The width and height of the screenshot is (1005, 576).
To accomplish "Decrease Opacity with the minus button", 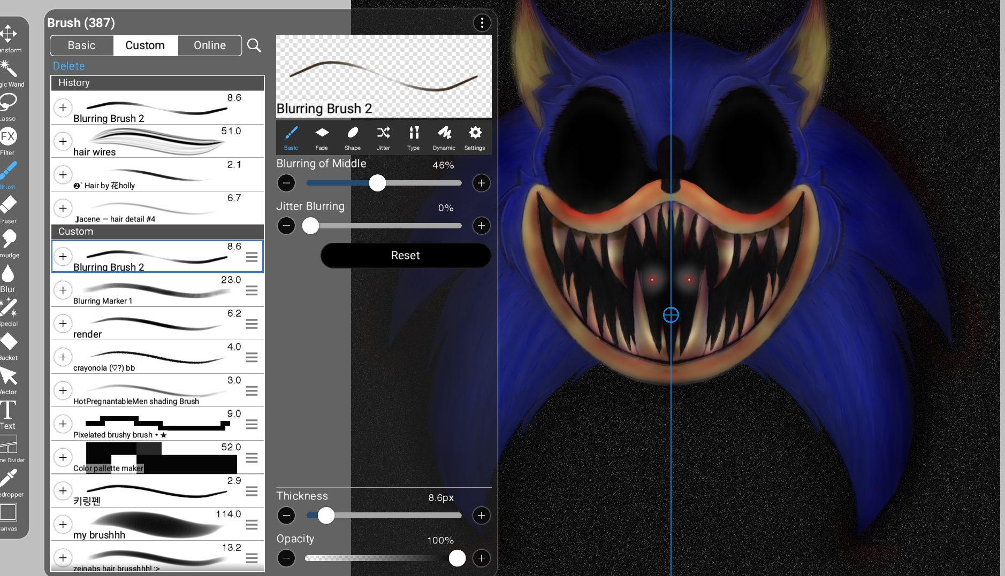I will click(286, 558).
